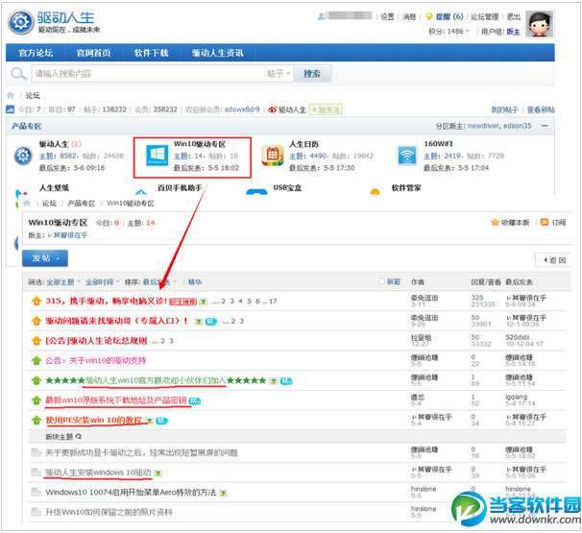
Task: Open 我的帖子 link
Action: click(504, 109)
